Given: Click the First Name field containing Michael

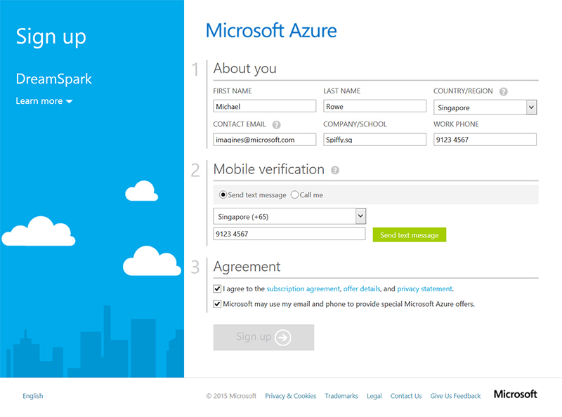Looking at the screenshot, I should (265, 107).
